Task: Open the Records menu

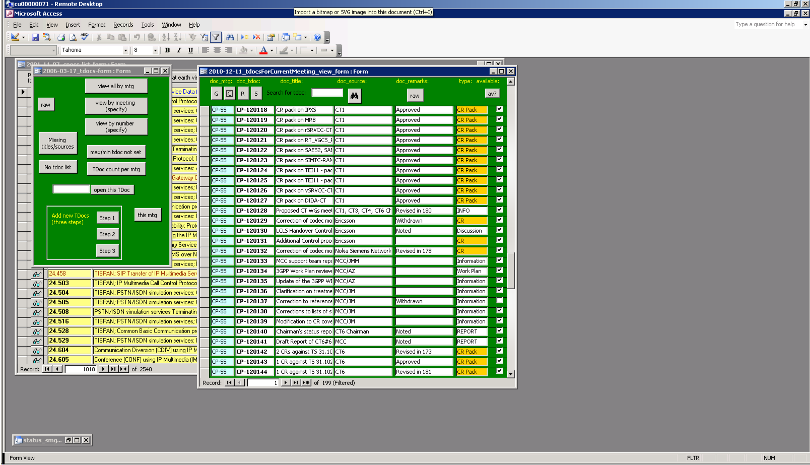Action: pos(123,25)
